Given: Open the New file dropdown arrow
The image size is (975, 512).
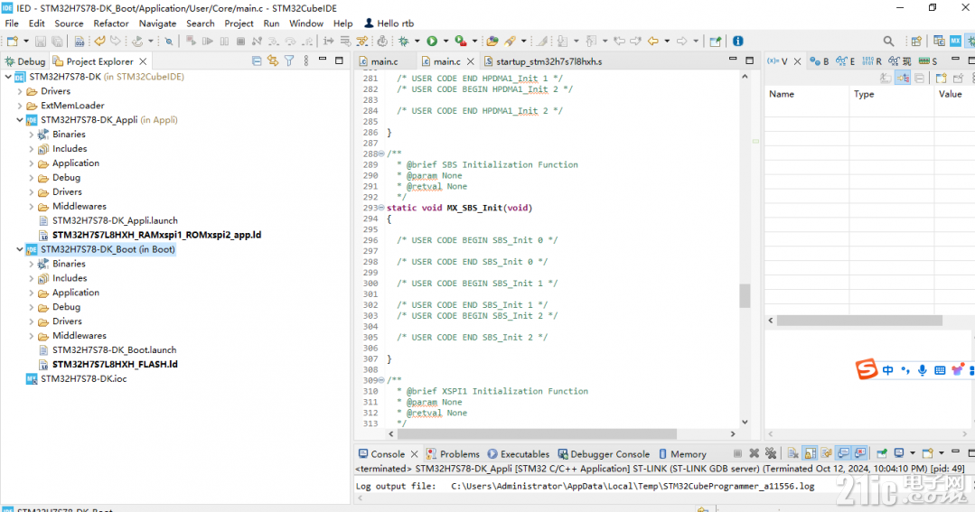Looking at the screenshot, I should [25, 42].
